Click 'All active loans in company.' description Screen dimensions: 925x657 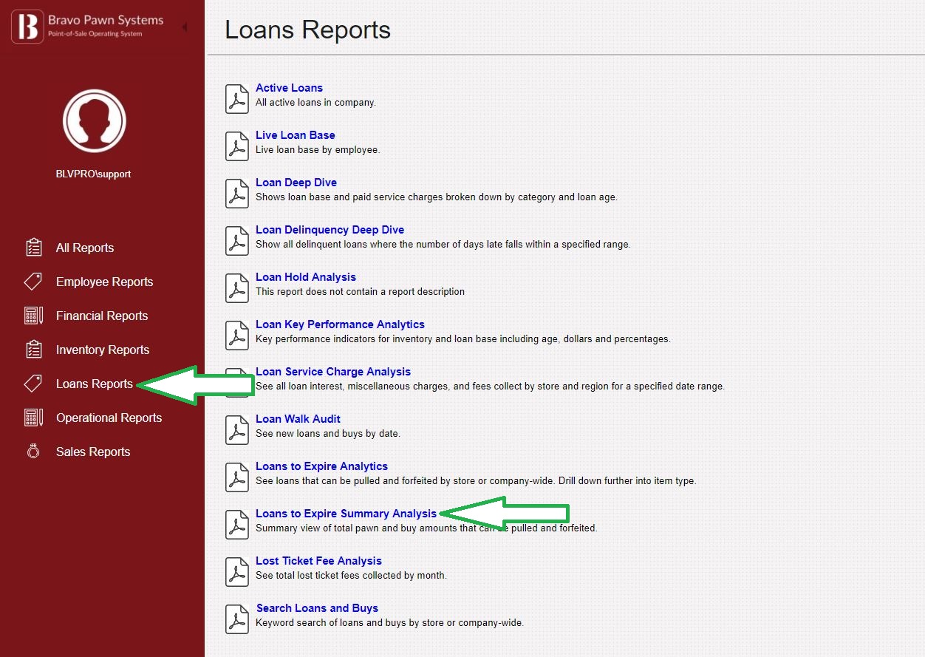tap(315, 103)
